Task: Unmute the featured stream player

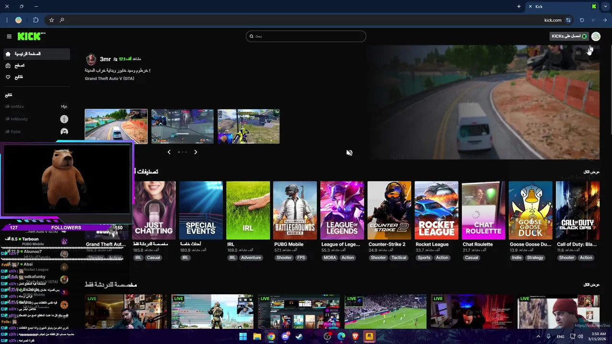Action: tap(350, 153)
